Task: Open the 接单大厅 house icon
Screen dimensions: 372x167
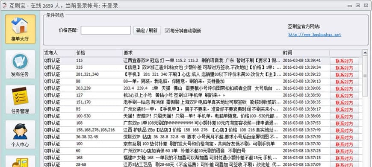Action: tap(21, 29)
